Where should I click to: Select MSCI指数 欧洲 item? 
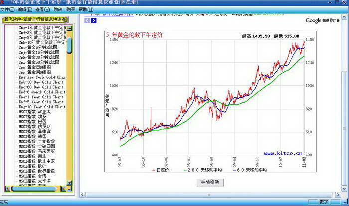(32, 166)
